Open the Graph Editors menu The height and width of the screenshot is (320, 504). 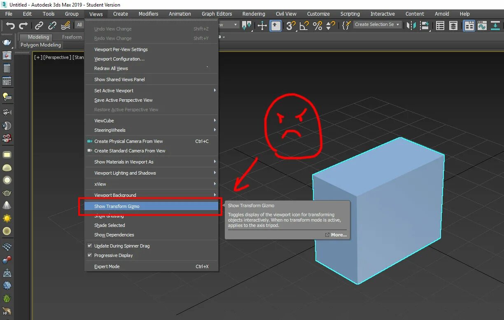[217, 14]
